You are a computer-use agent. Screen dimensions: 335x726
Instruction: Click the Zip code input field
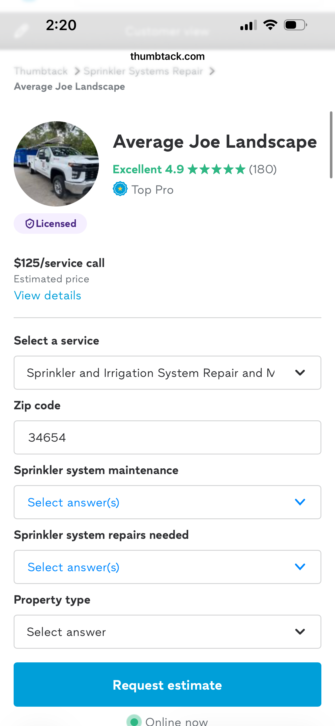click(x=167, y=437)
